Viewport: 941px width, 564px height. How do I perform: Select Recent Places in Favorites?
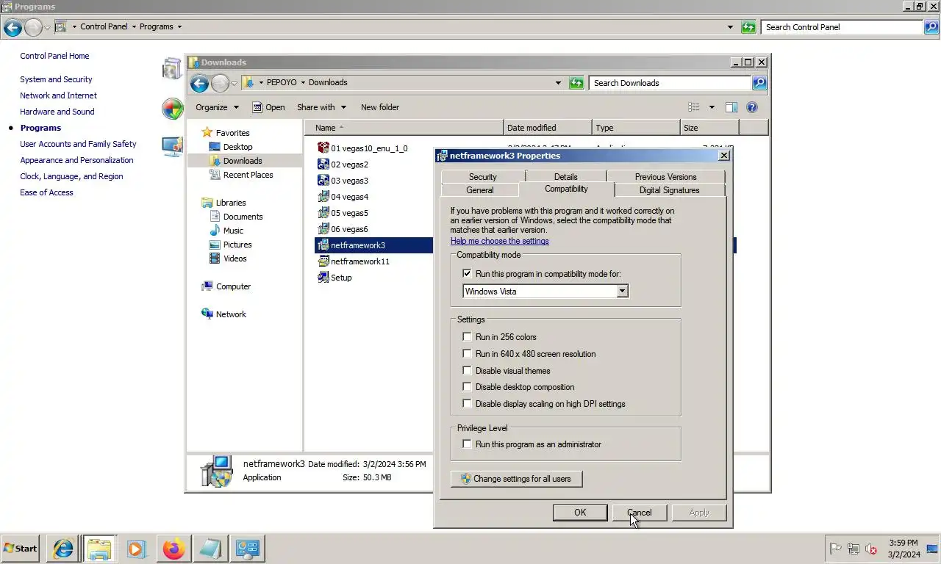pyautogui.click(x=248, y=175)
